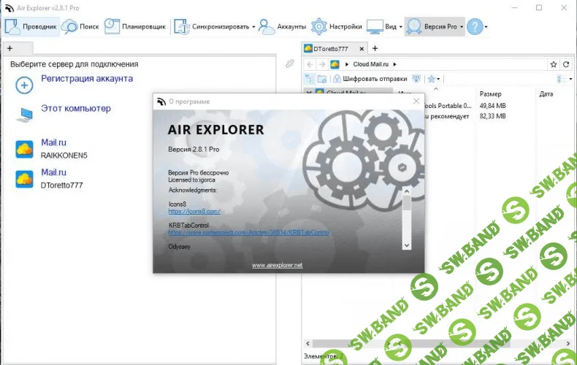This screenshot has width=577, height=365.
Task: Toggle the pane link chain icon
Action: click(x=290, y=64)
